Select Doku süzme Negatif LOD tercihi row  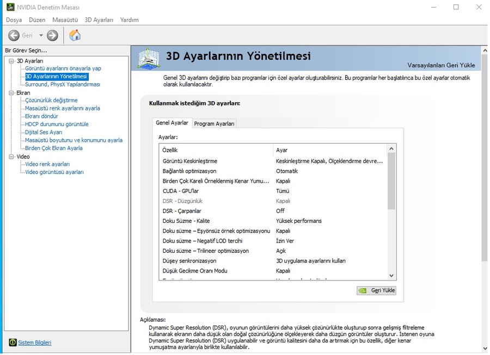click(x=273, y=241)
